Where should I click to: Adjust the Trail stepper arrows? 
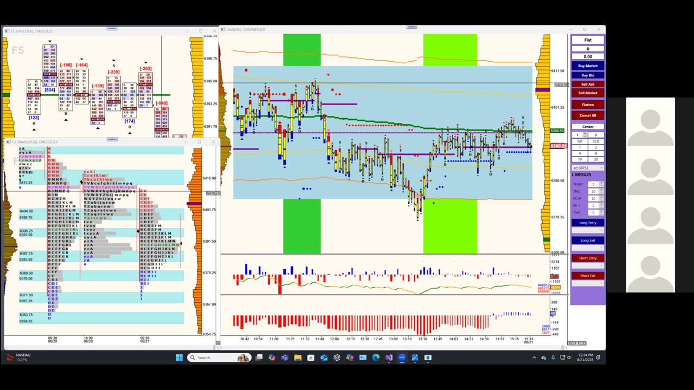(601, 212)
